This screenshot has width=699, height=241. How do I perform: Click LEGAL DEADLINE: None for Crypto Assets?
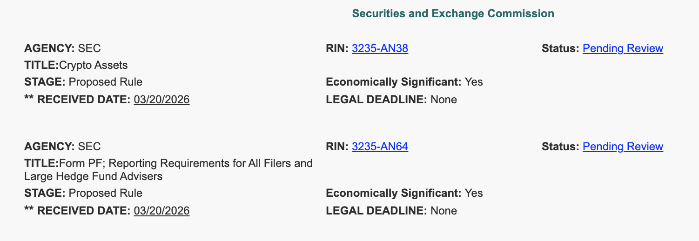(391, 100)
